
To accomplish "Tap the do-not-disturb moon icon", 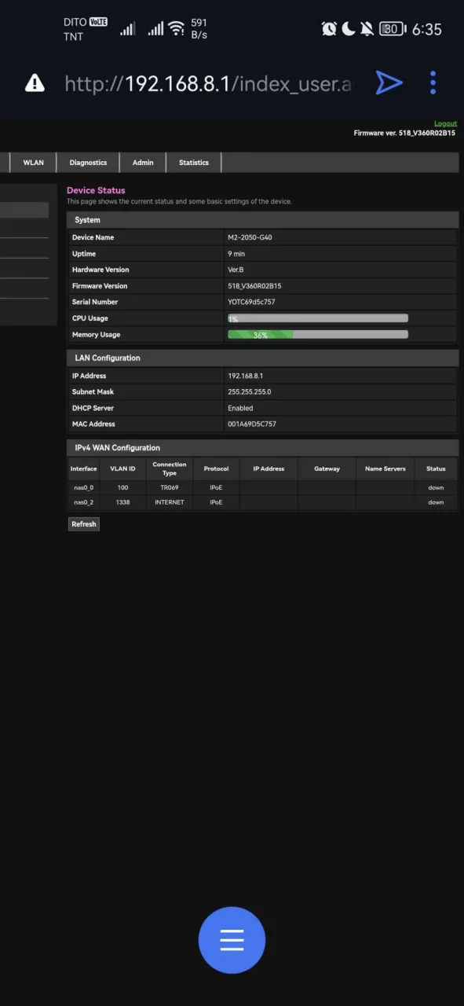I will click(348, 29).
